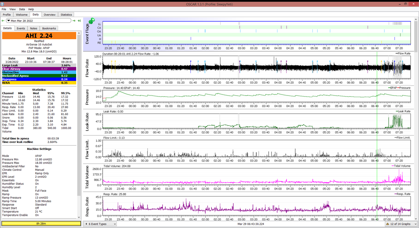Click the yellow 8h 28m session bar
This screenshot has height=228, width=419.
pyautogui.click(x=41, y=224)
